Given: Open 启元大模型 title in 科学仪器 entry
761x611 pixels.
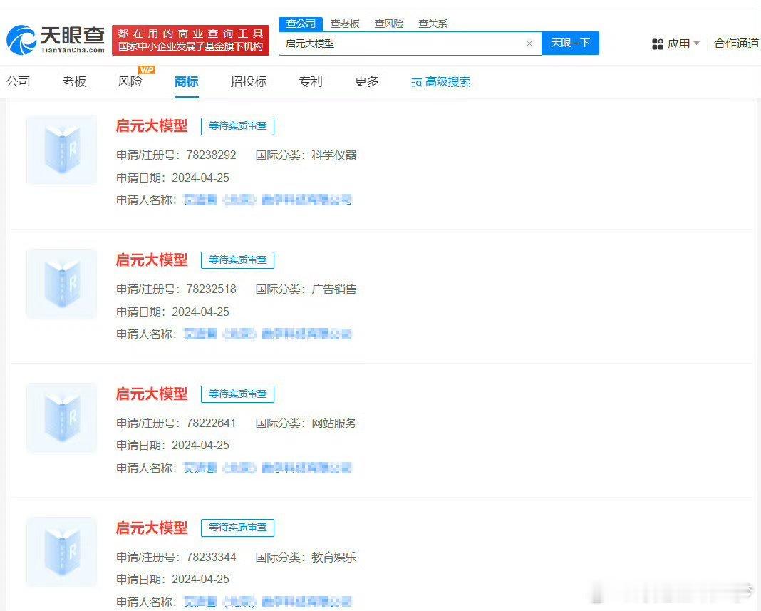Looking at the screenshot, I should (x=152, y=126).
